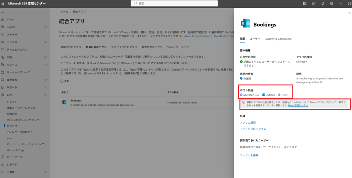This screenshot has height=178, width=352.
Task: Expand the レポート menu chevron
Action: coord(45,164)
